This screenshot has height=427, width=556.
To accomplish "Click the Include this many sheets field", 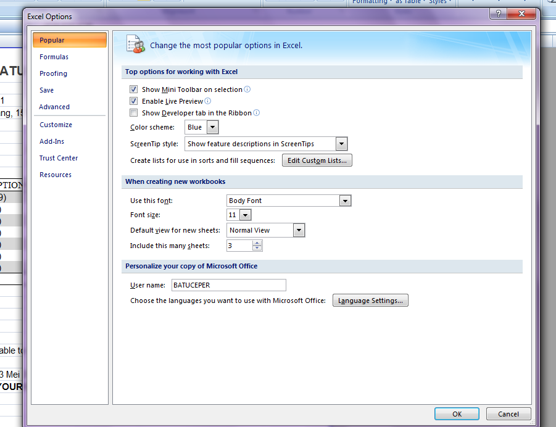I will pyautogui.click(x=239, y=246).
